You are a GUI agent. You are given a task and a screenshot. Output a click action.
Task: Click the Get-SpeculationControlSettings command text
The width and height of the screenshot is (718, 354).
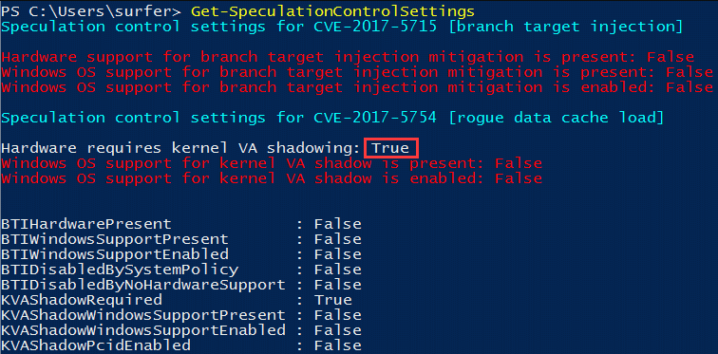coord(332,11)
